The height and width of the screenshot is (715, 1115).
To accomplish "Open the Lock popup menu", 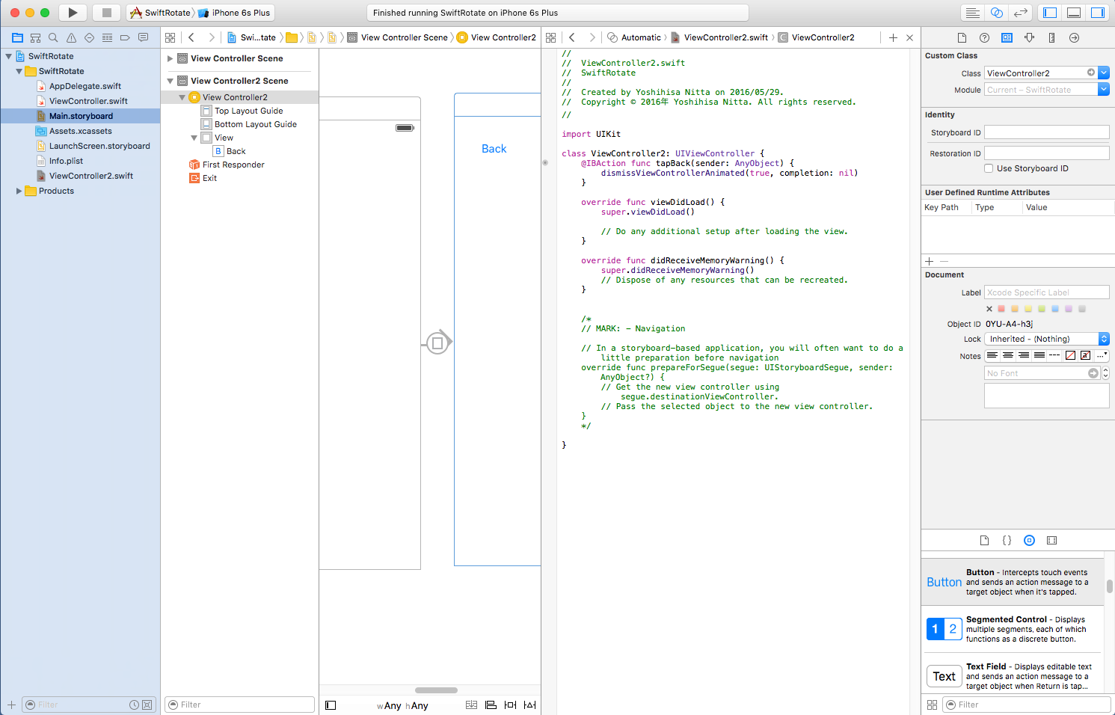I will coord(1047,339).
